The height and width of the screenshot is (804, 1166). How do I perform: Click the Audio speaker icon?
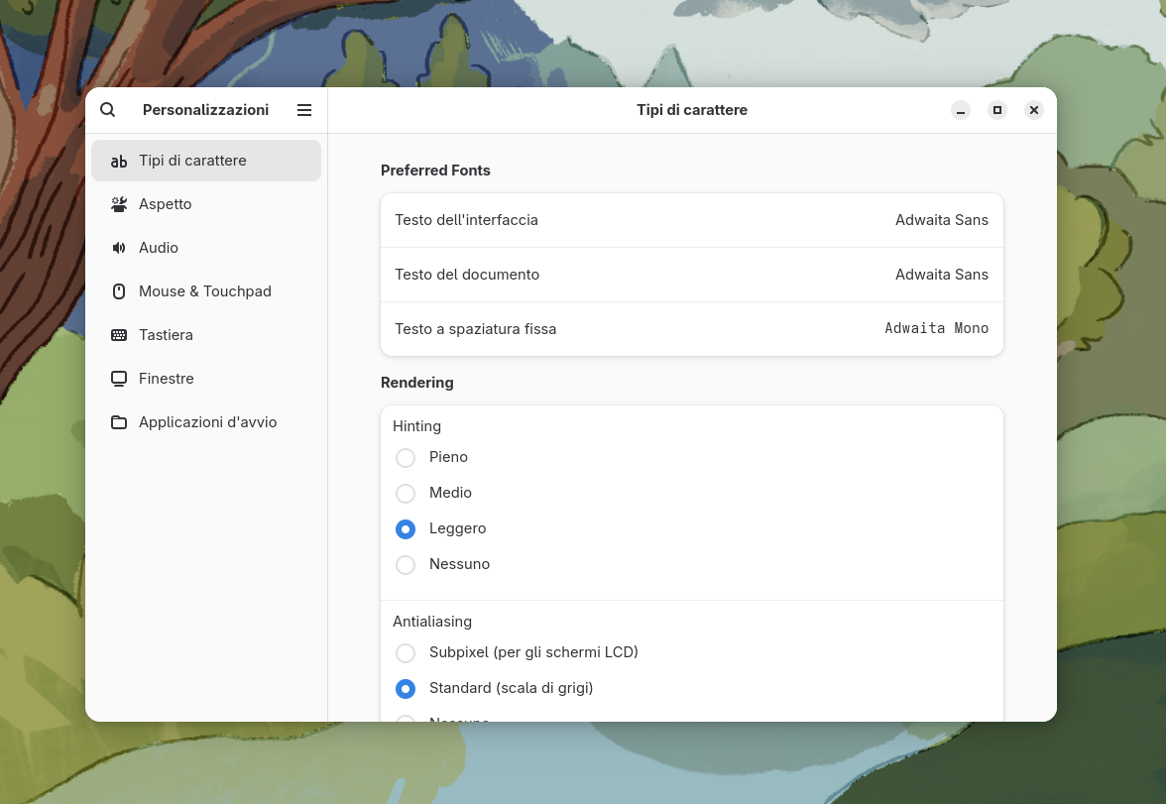tap(119, 248)
